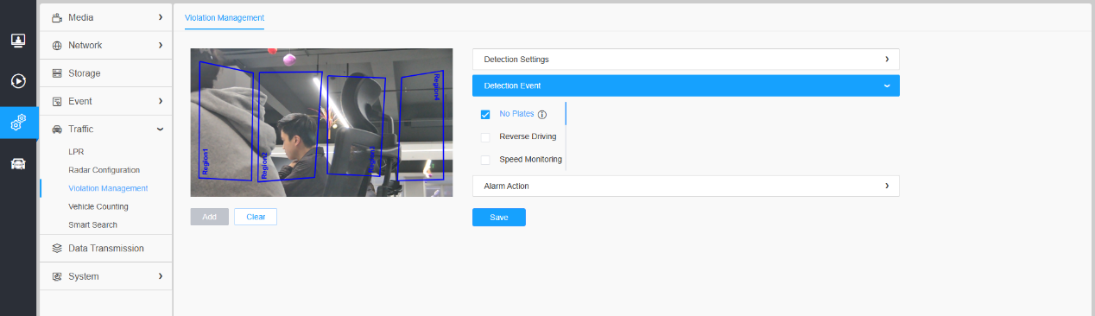Open Smart Search page
Screen dimensions: 1095x316
[92, 224]
